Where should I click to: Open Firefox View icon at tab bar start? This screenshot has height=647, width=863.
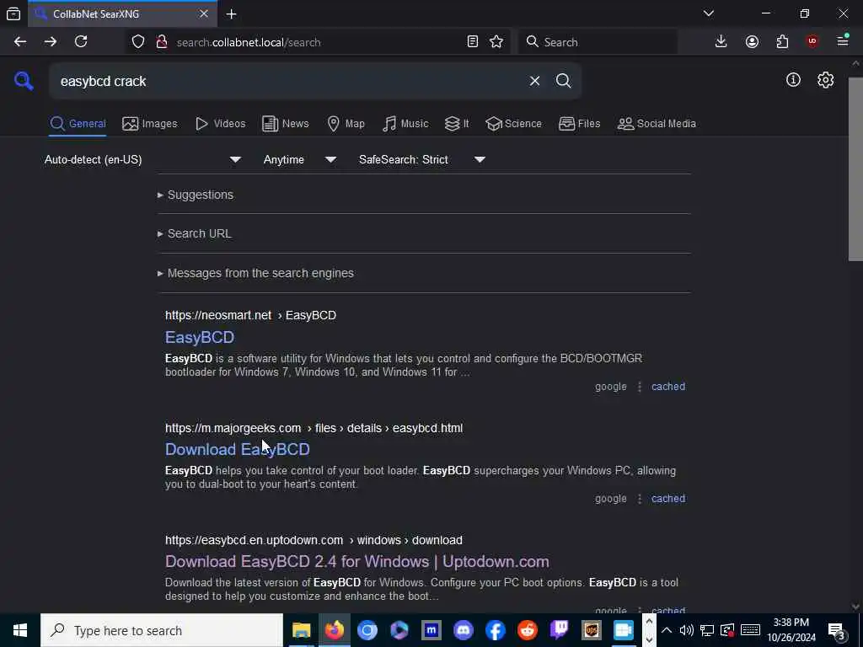13,13
